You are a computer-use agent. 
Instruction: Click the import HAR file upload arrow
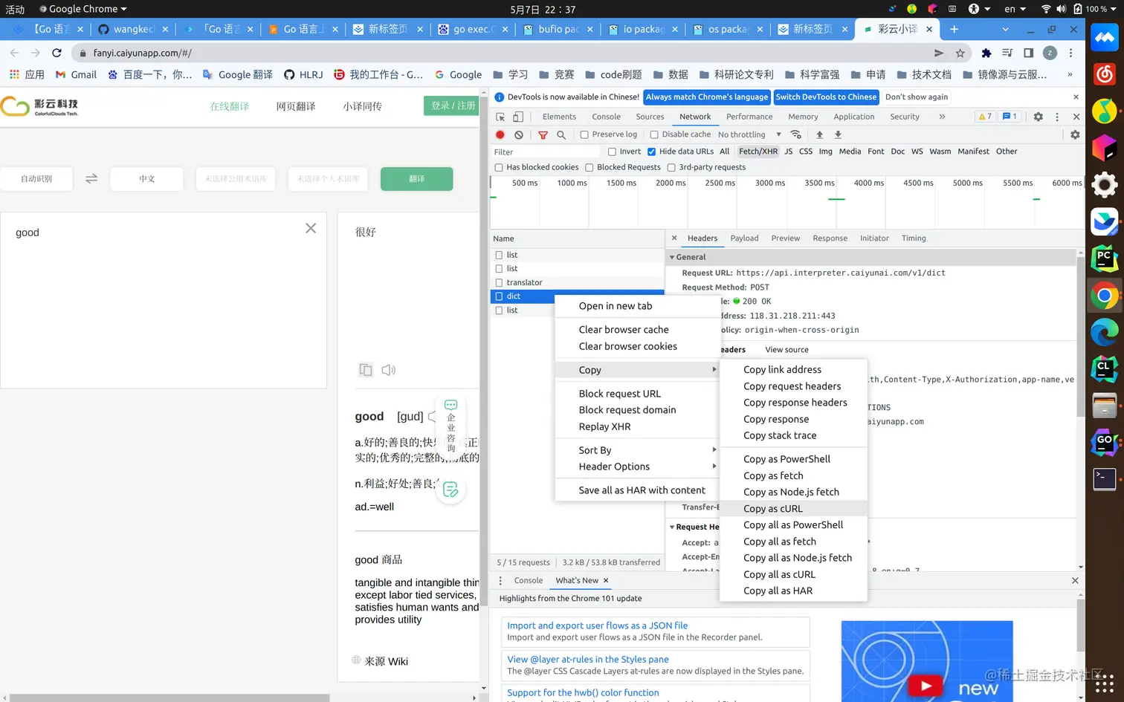point(819,134)
